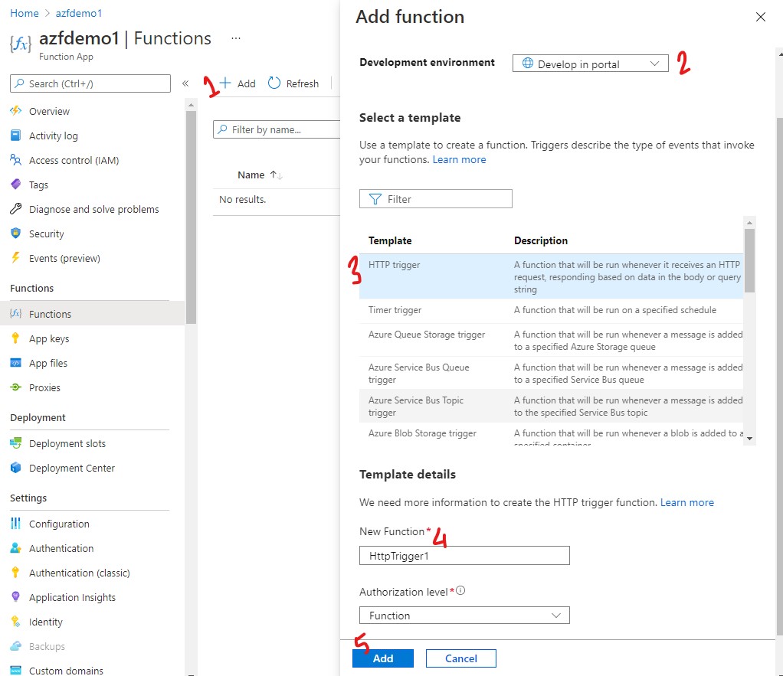Image resolution: width=783 pixels, height=676 pixels.
Task: Collapse the sidebar with double-chevron icon
Action: point(185,83)
